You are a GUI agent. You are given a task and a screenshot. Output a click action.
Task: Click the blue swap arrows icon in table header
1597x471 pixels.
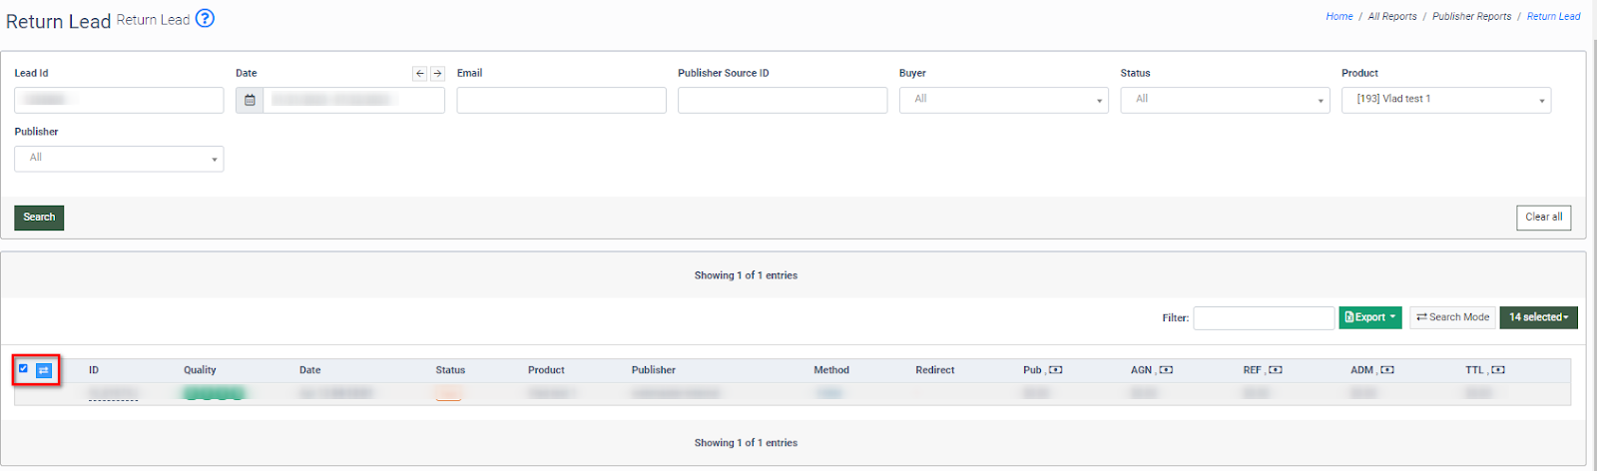click(44, 370)
